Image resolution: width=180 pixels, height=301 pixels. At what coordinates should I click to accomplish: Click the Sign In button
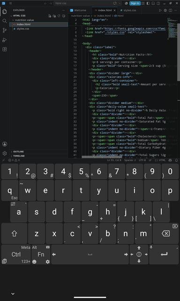[x=135, y=3]
